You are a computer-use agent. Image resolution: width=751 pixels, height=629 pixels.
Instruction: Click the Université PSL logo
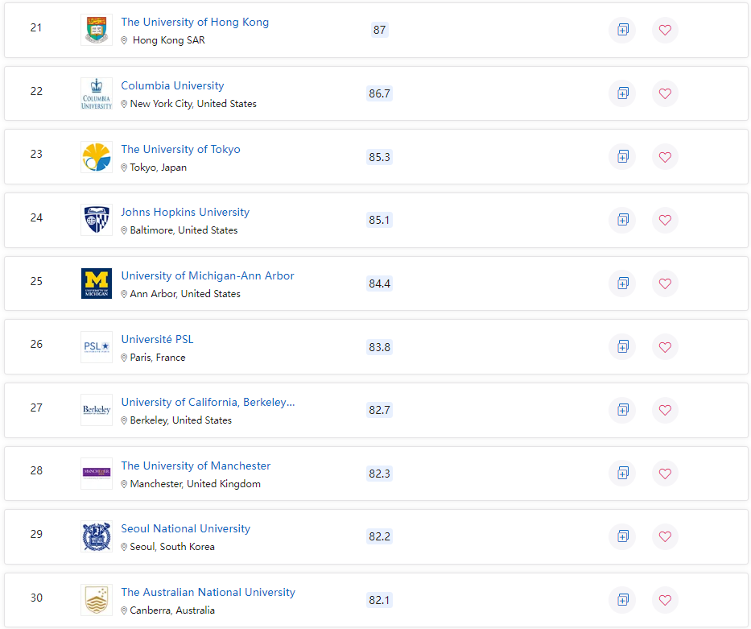click(x=97, y=347)
